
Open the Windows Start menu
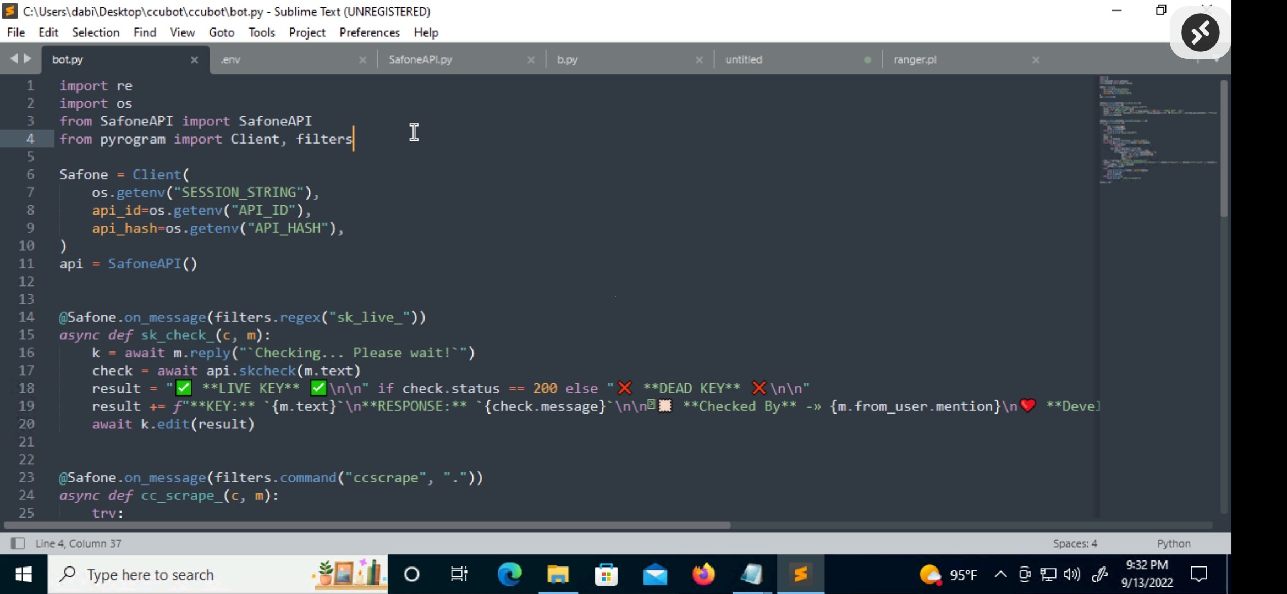tap(24, 574)
